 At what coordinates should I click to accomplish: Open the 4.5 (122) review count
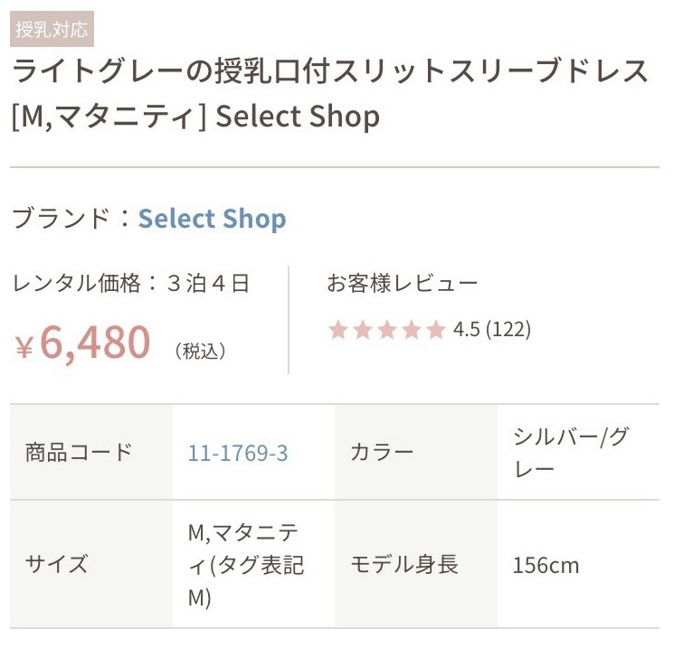click(492, 330)
